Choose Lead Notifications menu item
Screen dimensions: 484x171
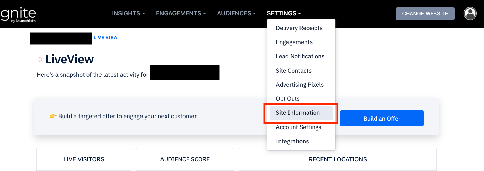tap(300, 56)
